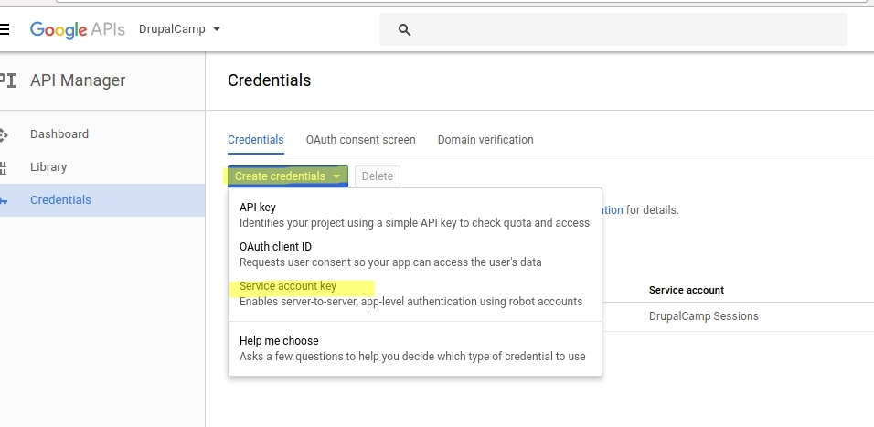
Task: Click the Credentials page heading
Action: tap(269, 80)
